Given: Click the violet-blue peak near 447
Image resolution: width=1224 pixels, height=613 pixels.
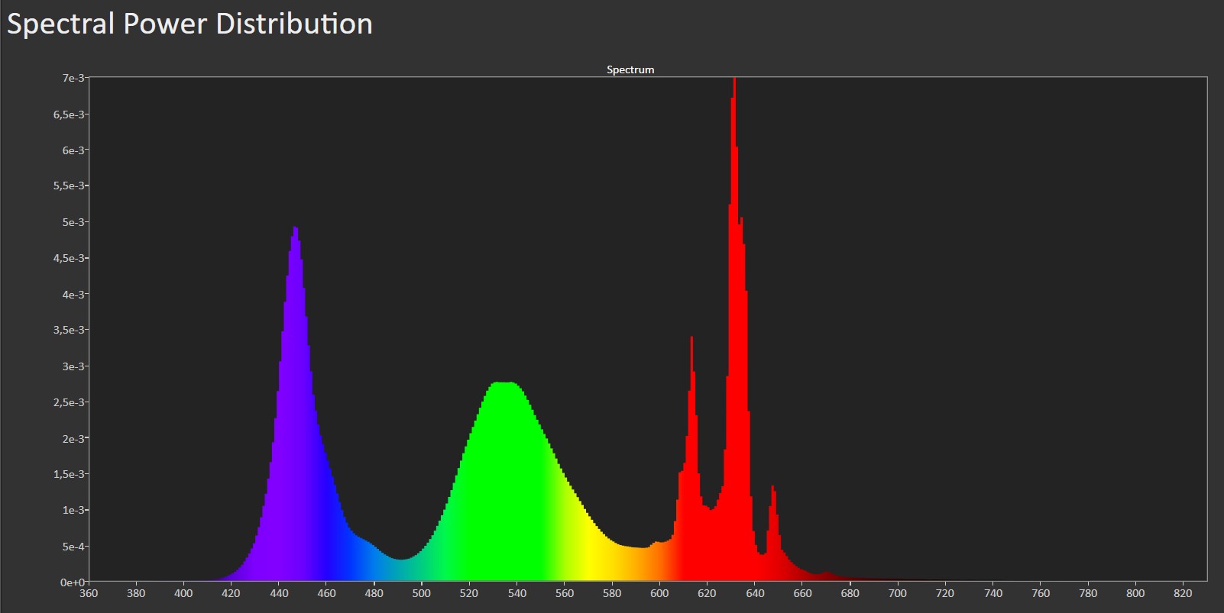Looking at the screenshot, I should [295, 231].
